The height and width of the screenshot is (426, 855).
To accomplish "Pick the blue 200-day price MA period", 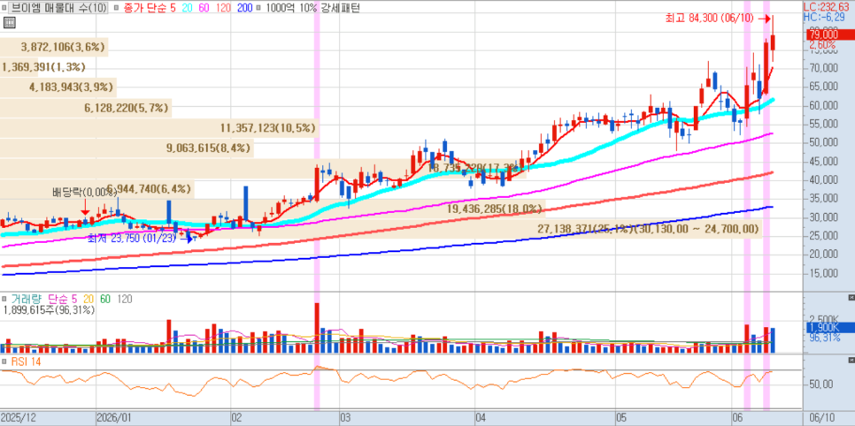I will click(x=246, y=8).
